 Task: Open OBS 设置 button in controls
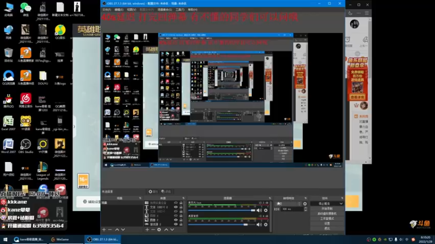pyautogui.click(x=327, y=223)
